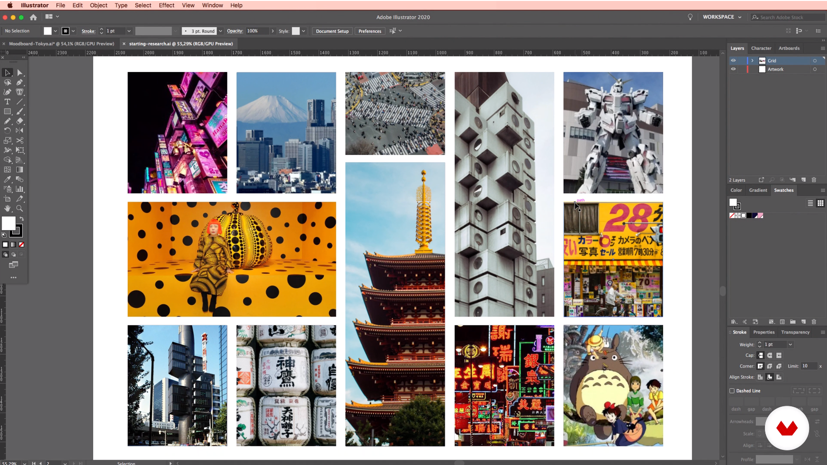Select the Direct Selection tool
The width and height of the screenshot is (827, 465).
tap(20, 72)
